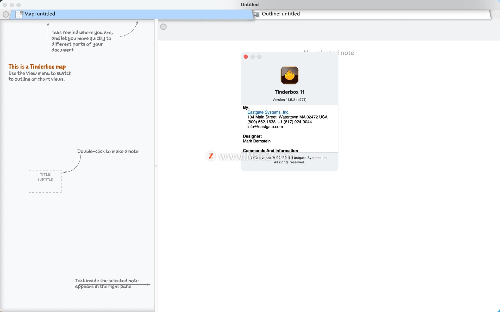
Task: Close the About Tinderbox dialog
Action: click(x=246, y=57)
